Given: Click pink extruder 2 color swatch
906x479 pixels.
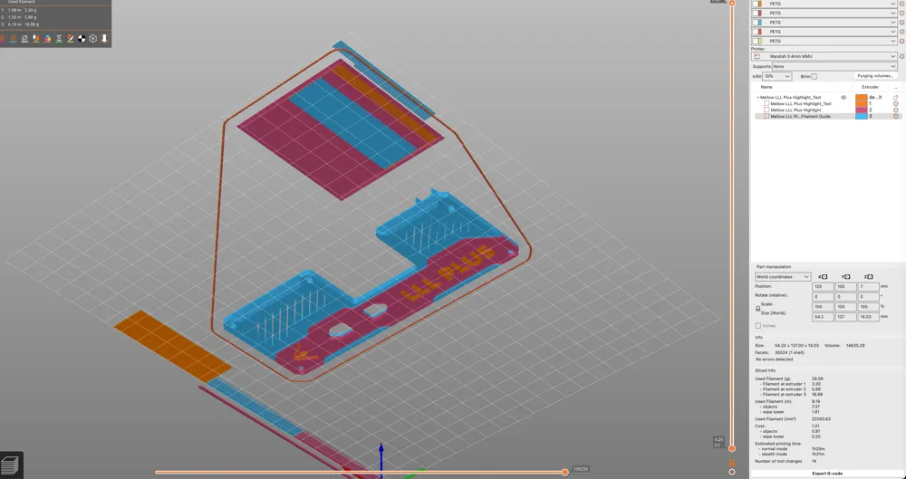Looking at the screenshot, I should click(x=862, y=110).
